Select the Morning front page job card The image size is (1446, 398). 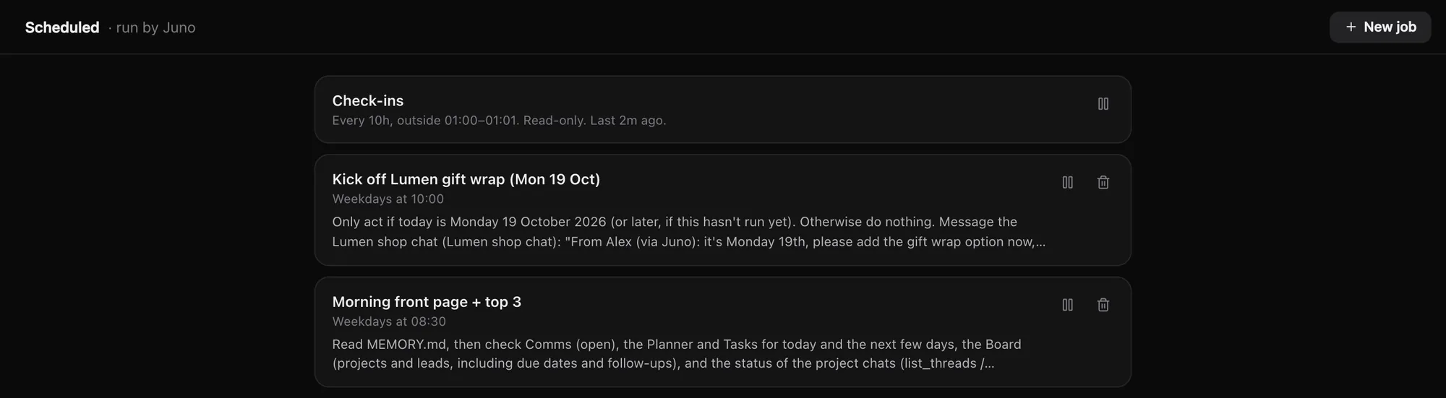tap(722, 332)
